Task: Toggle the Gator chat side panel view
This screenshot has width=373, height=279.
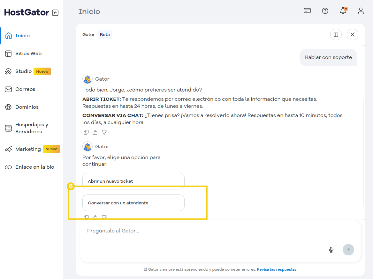Action: tap(336, 34)
